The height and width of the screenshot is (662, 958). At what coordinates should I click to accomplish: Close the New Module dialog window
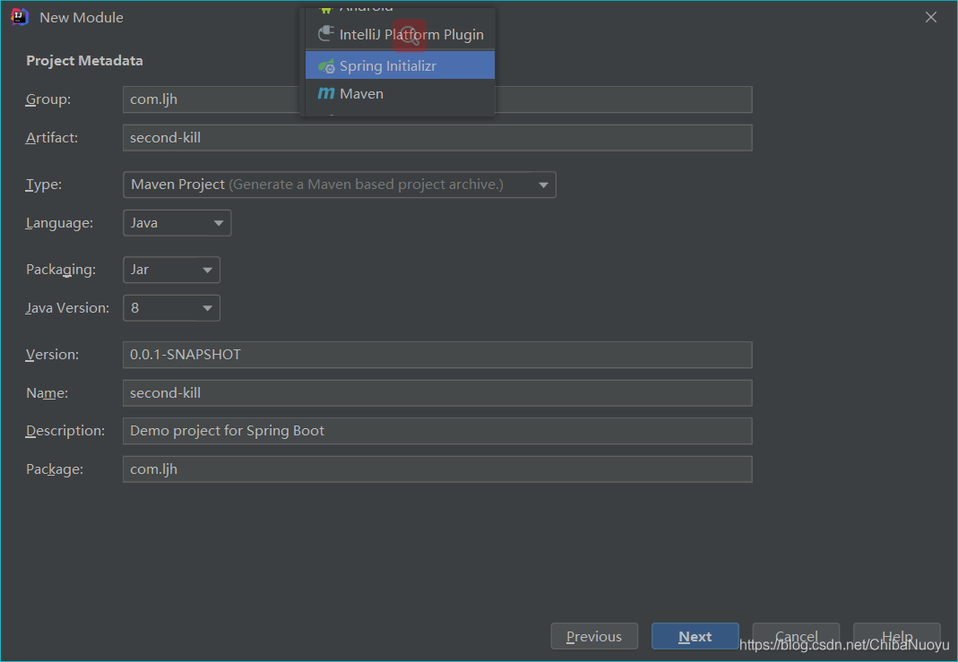coord(930,17)
